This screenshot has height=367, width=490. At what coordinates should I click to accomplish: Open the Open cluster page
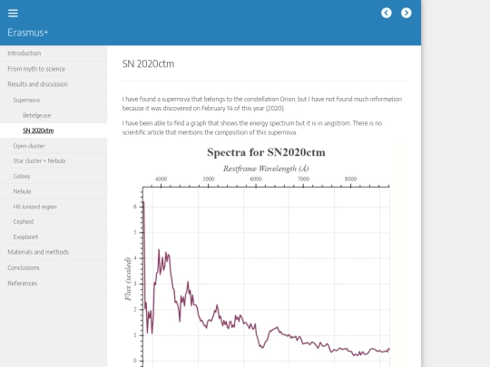(54, 146)
